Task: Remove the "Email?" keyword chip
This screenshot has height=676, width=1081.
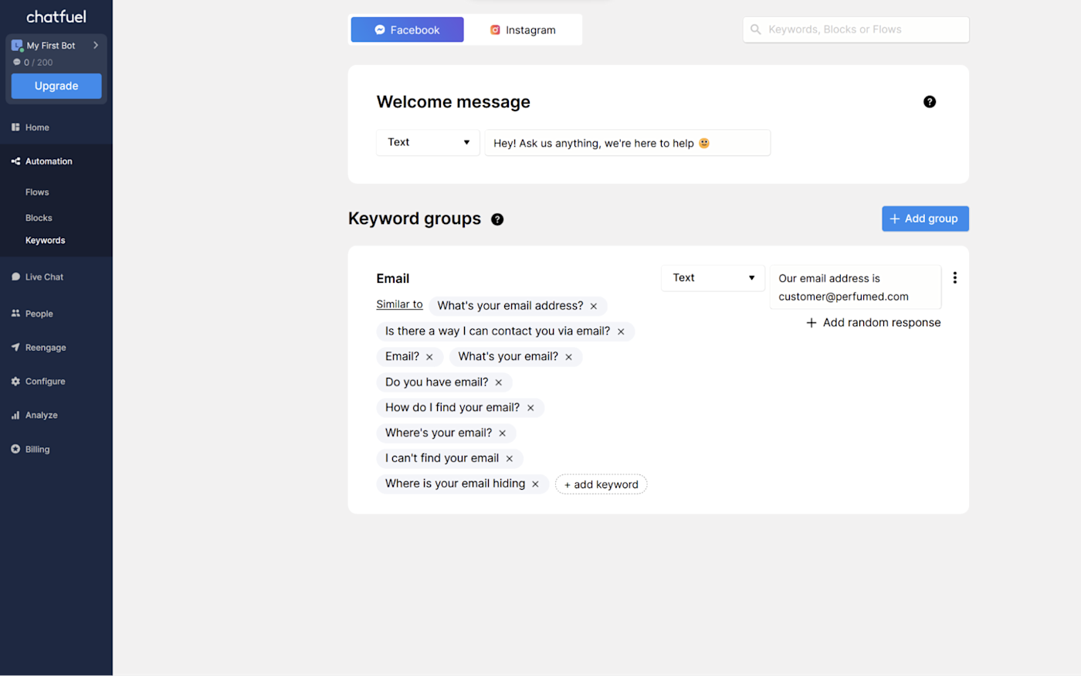Action: pos(429,357)
